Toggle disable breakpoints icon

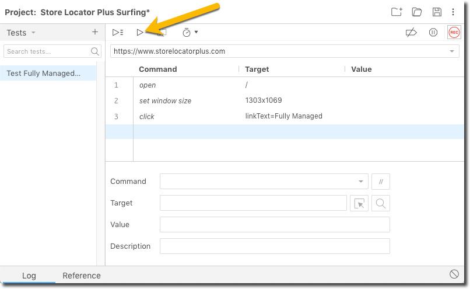coord(411,33)
